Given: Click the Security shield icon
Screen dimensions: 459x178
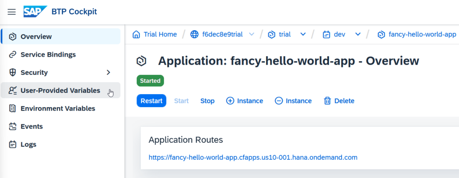Looking at the screenshot, I should 12,72.
